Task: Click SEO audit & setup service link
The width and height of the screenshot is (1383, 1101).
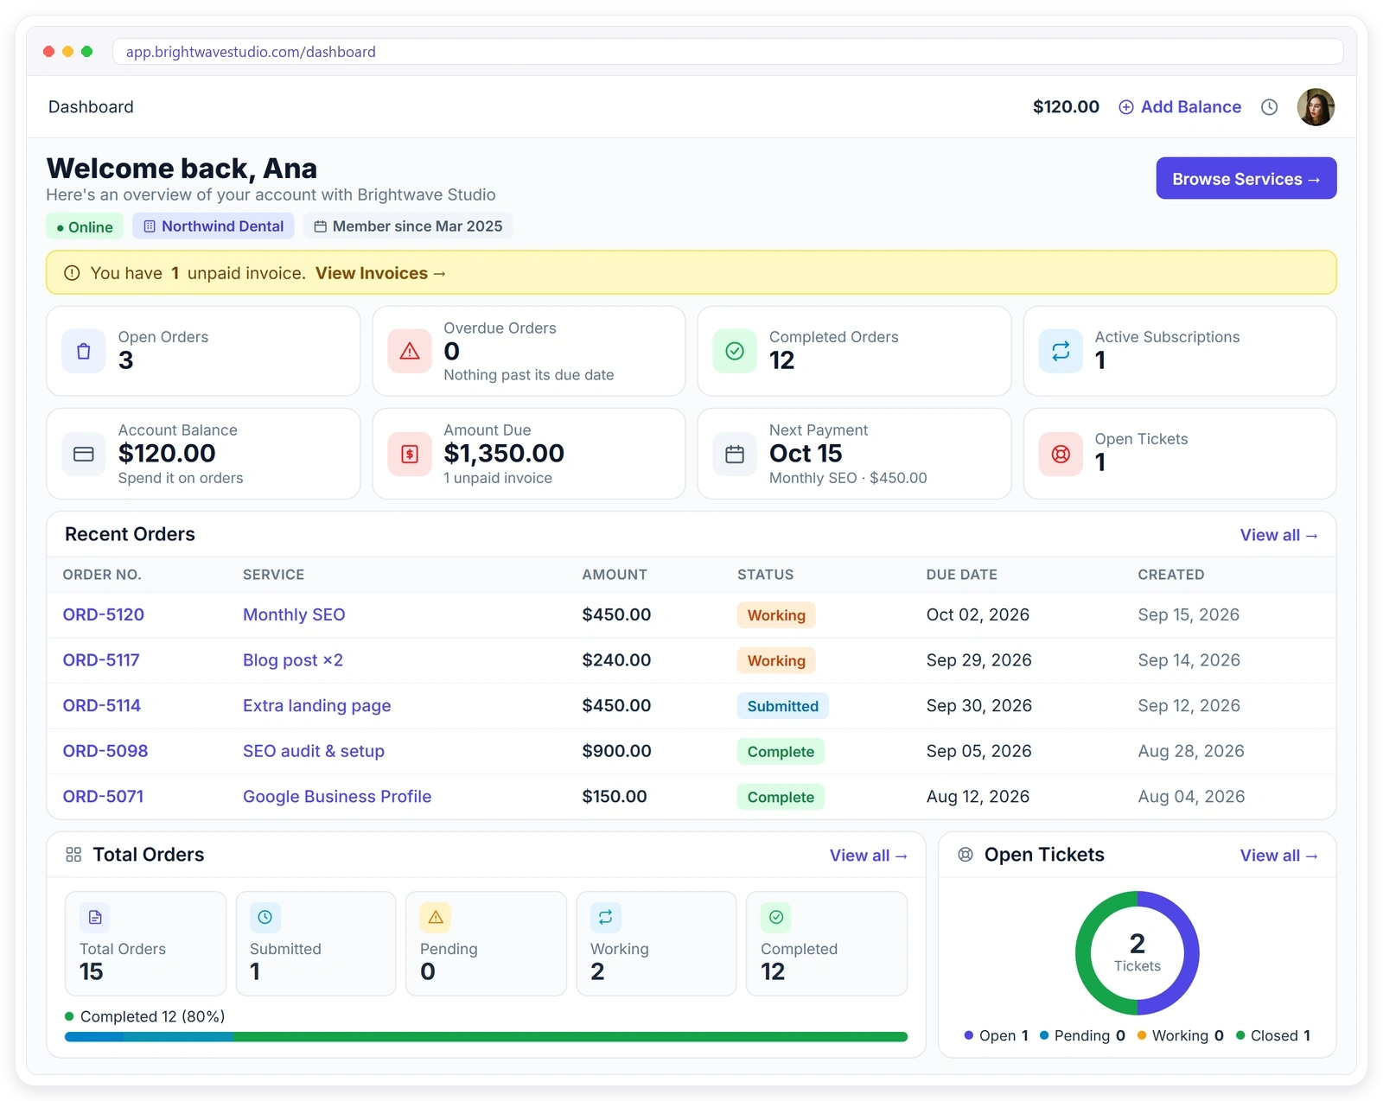Action: [x=314, y=751]
